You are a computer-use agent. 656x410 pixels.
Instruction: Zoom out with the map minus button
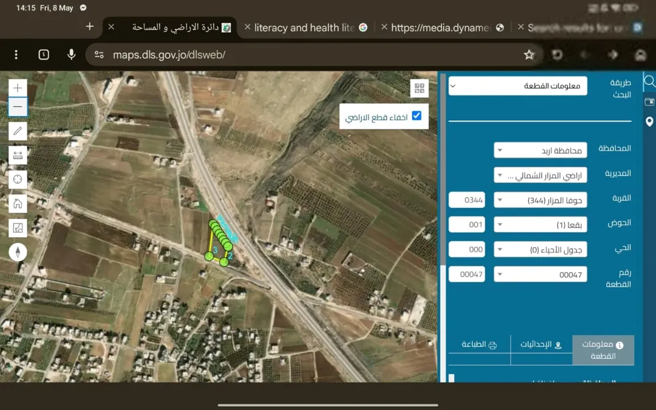pos(18,107)
